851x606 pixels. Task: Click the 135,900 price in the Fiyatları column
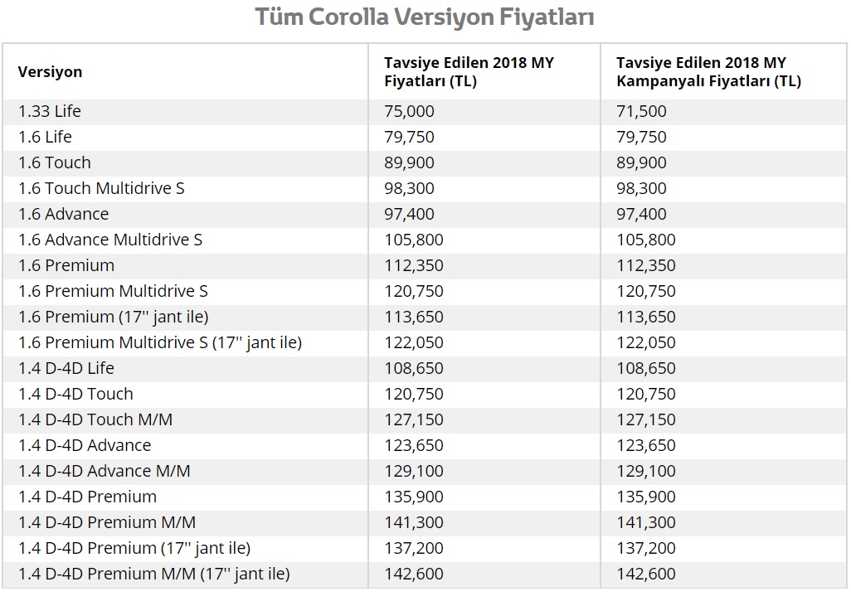pos(414,497)
